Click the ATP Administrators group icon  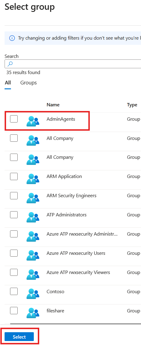[x=33, y=217]
